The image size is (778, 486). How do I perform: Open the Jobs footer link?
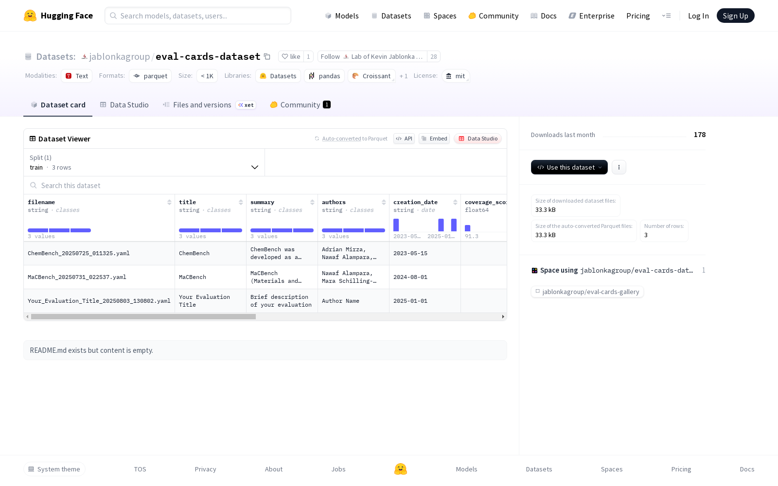click(x=338, y=469)
